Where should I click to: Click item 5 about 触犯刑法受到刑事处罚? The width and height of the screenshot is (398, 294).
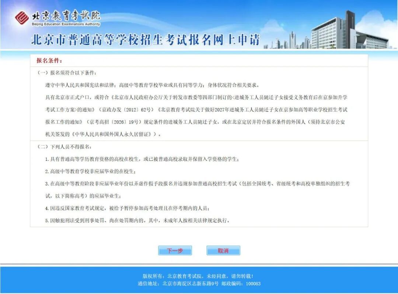point(137,221)
